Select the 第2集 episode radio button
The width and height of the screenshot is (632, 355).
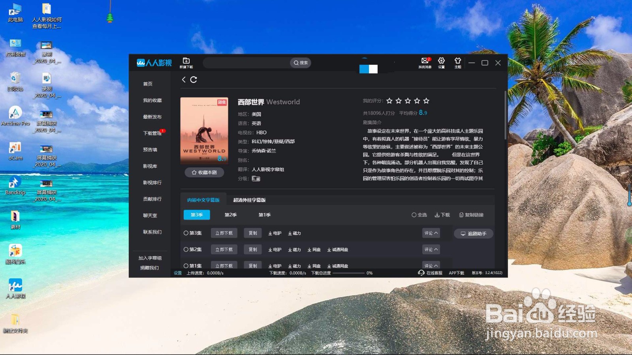(186, 250)
